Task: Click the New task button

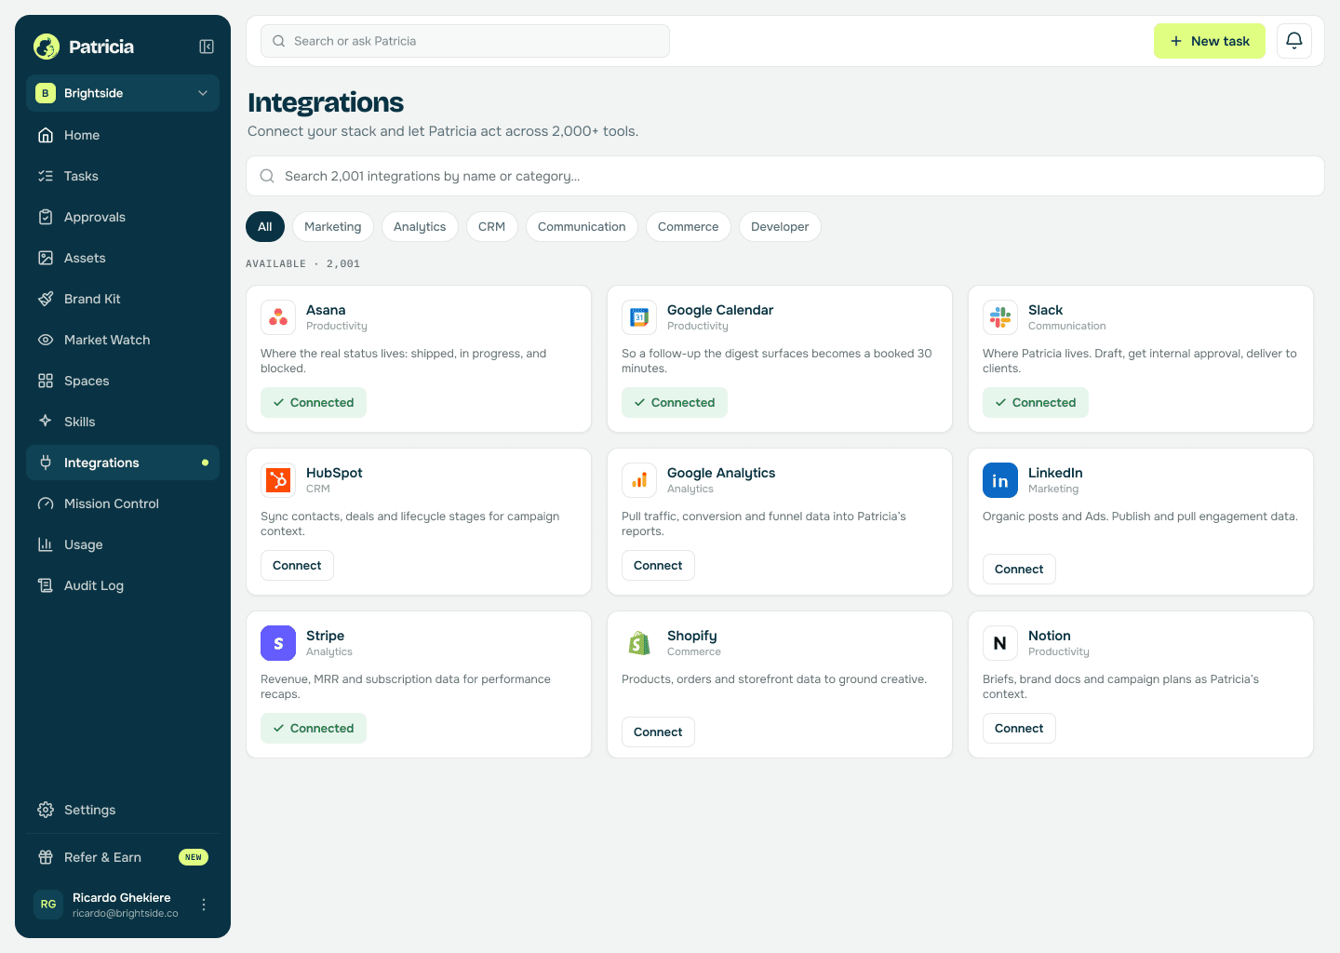Action: [1210, 41]
